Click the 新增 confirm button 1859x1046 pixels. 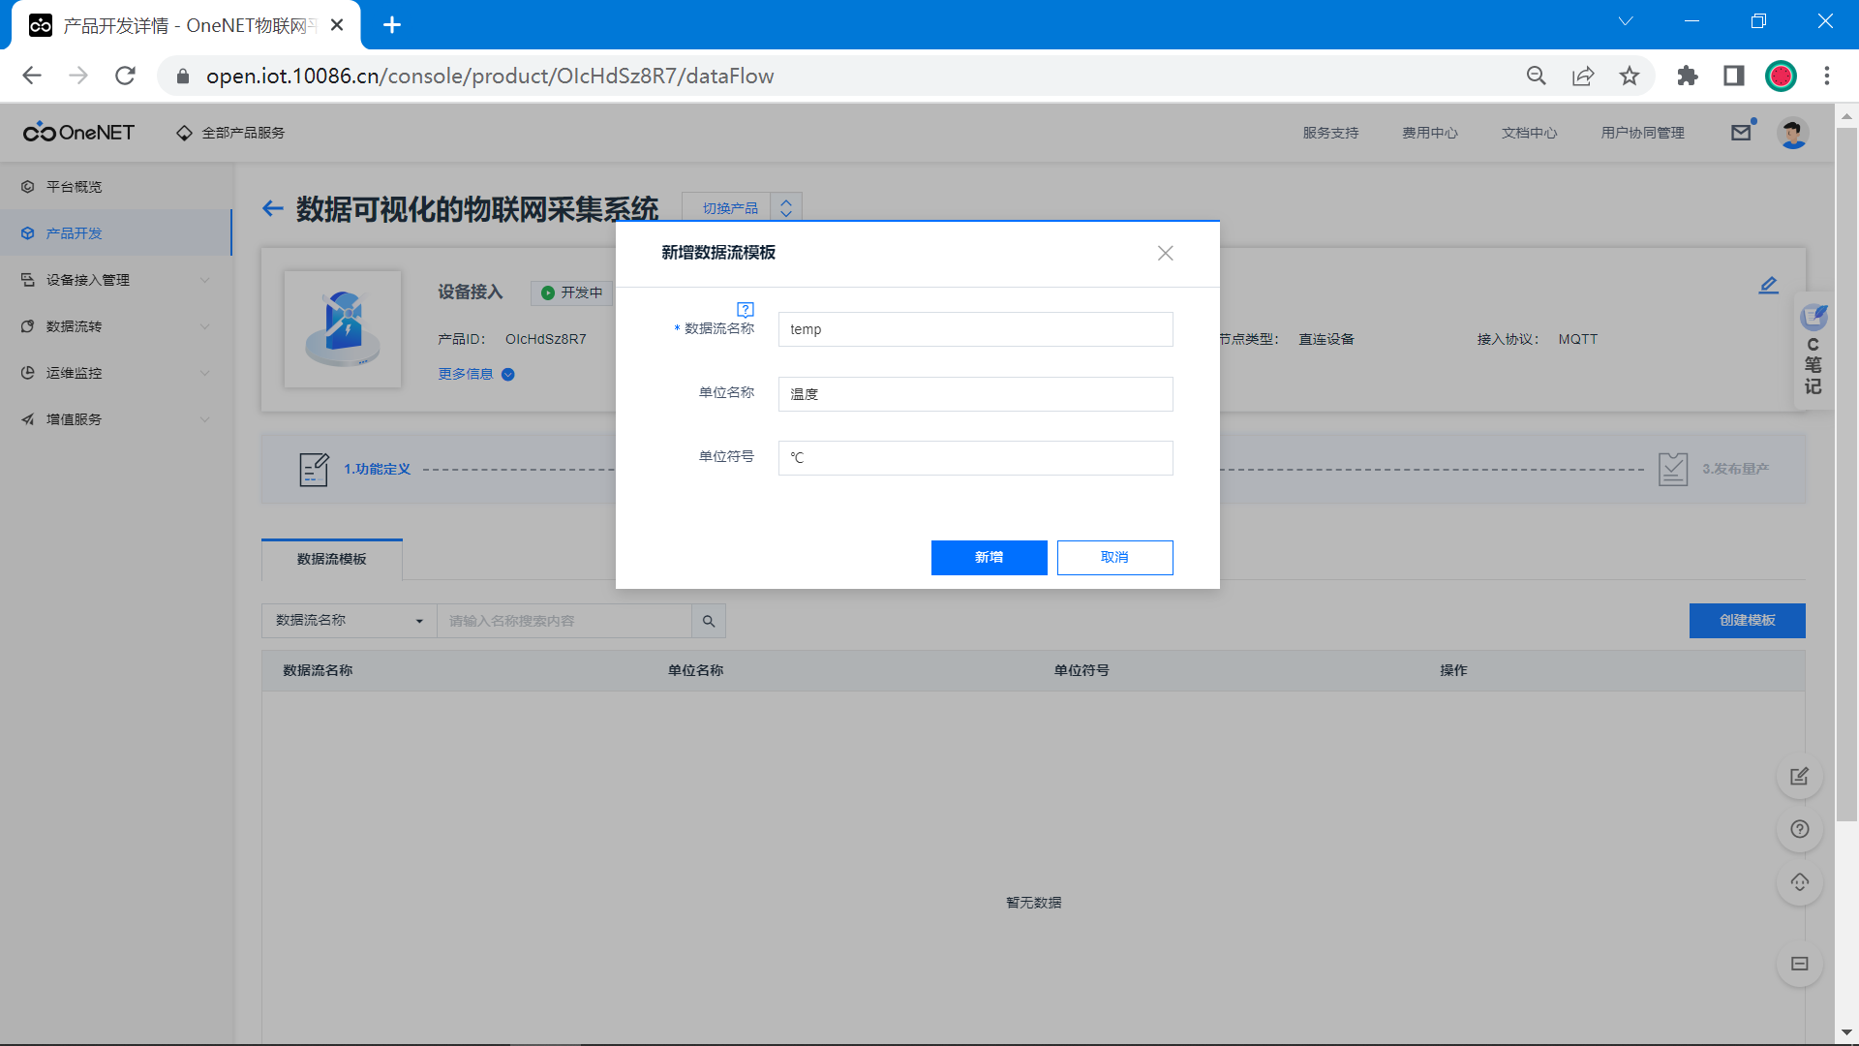[989, 558]
